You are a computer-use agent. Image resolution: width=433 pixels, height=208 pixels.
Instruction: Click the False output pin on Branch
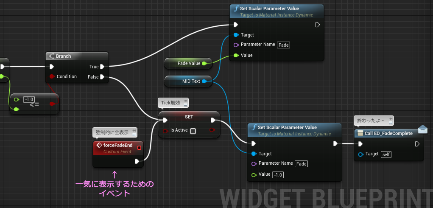(102, 77)
